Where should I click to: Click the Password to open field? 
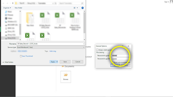(x=121, y=56)
